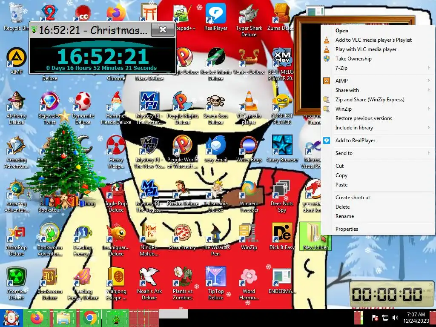Viewport: 436px width, 327px height.
Task: Expand the WinZip submenu
Action: 378,109
